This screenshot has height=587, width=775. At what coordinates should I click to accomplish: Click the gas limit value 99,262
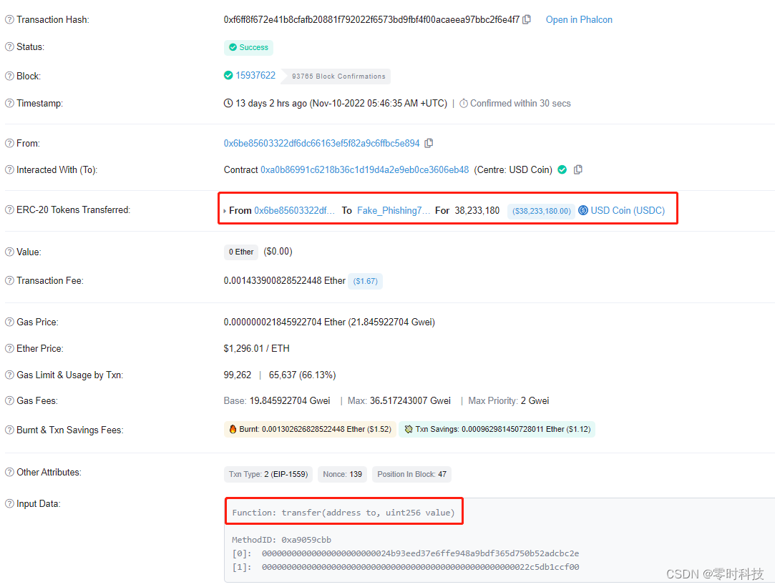(x=238, y=375)
